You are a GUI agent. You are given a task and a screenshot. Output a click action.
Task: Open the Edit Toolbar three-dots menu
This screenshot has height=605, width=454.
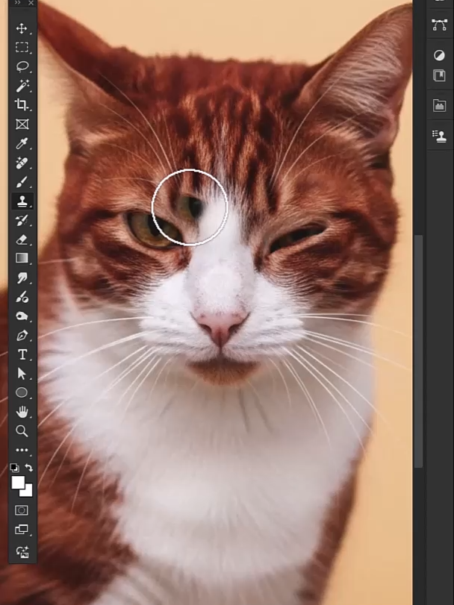pyautogui.click(x=22, y=450)
